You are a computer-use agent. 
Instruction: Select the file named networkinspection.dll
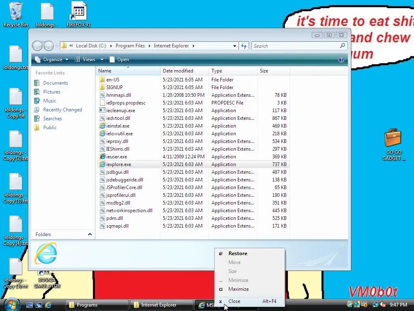[x=129, y=211]
